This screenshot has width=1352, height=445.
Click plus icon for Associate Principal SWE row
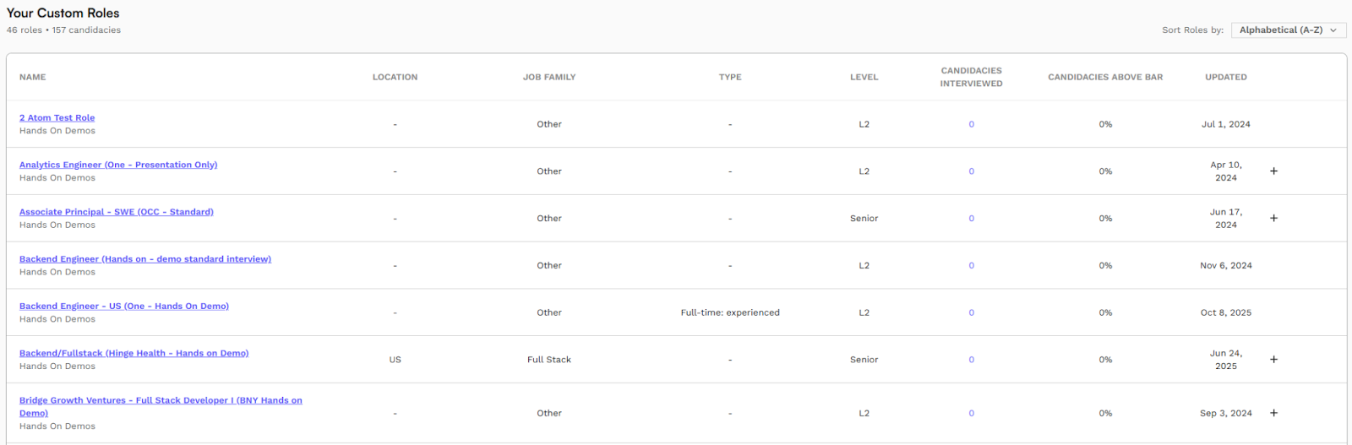(x=1273, y=219)
